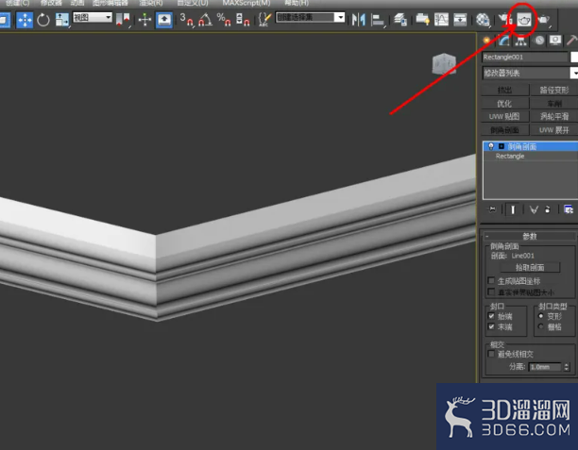Click the 倒角剖面 button in modifier set
The image size is (578, 450).
pyautogui.click(x=504, y=130)
